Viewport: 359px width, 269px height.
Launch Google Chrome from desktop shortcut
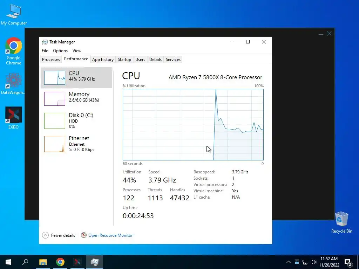(x=14, y=51)
